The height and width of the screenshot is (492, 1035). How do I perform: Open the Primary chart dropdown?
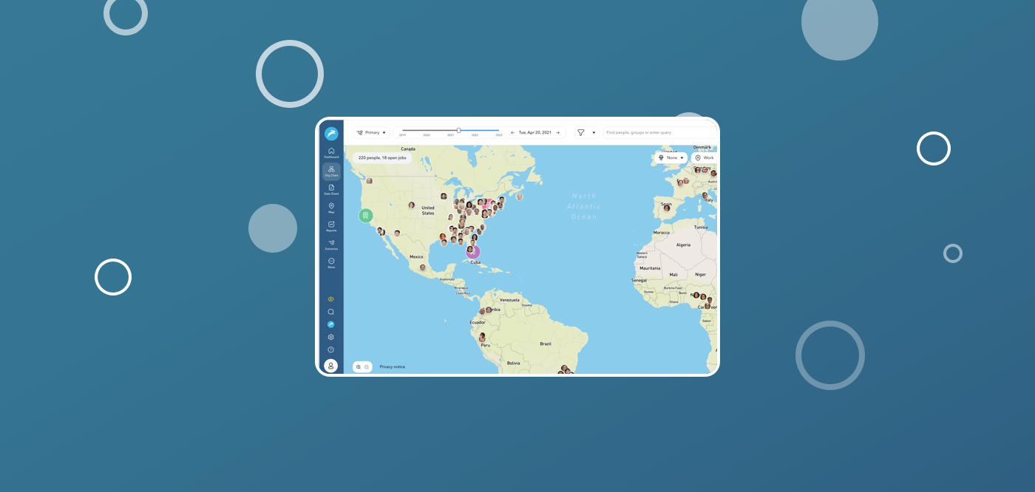[373, 132]
